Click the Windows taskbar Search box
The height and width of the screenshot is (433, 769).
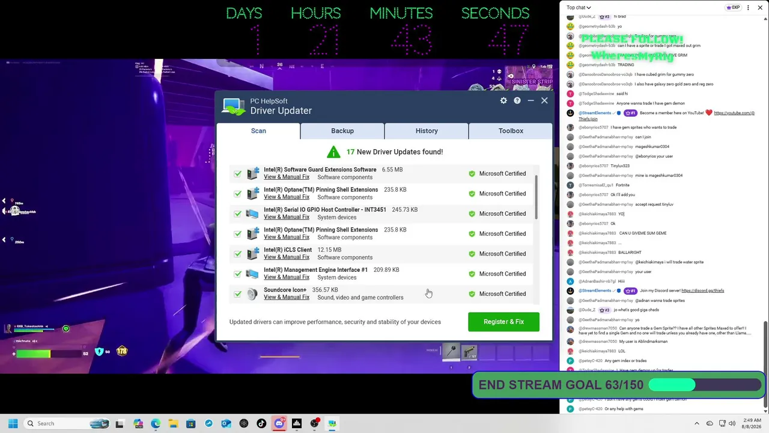click(67, 423)
